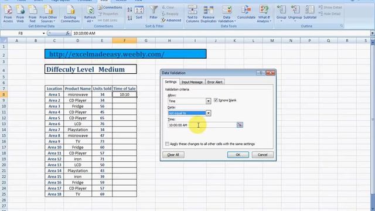Toggle the Filter funnel icon
Screen dimensions: 375x211
tap(154, 13)
